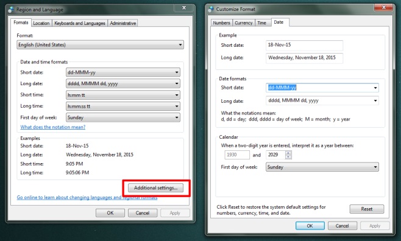Click the Reset button
401x241 pixels.
coord(367,209)
